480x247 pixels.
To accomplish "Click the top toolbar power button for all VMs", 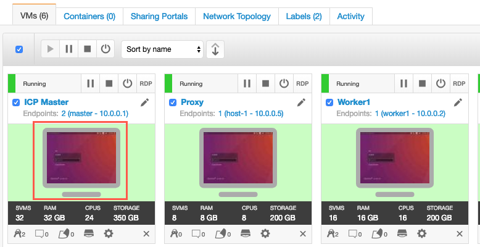I will [106, 49].
